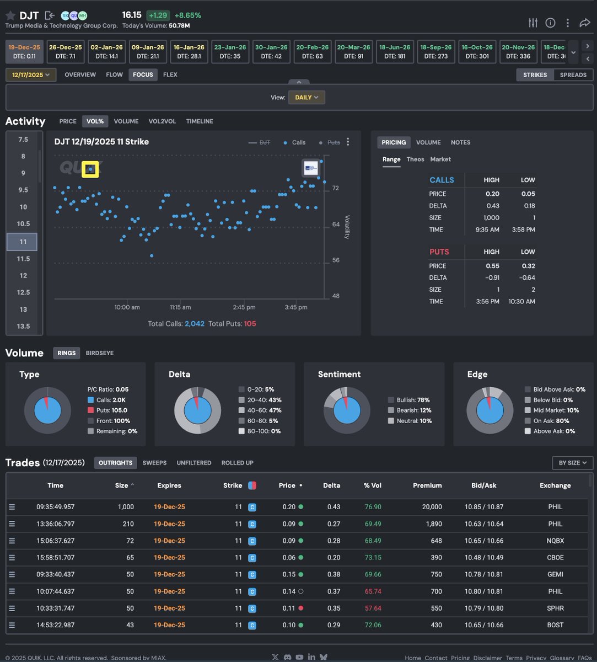
Task: Favorite DJT with the star icon
Action: [x=10, y=15]
